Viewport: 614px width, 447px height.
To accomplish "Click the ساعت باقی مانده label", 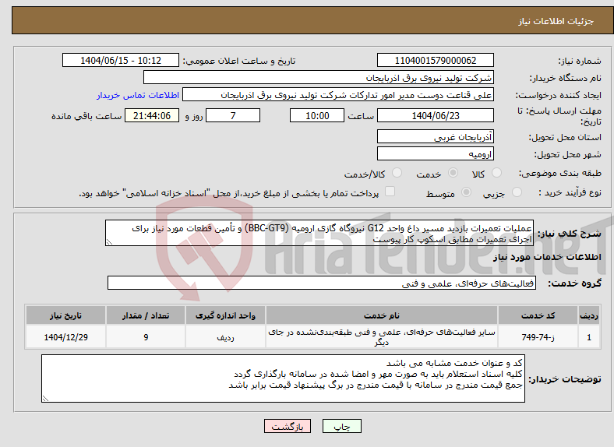I will coord(86,116).
